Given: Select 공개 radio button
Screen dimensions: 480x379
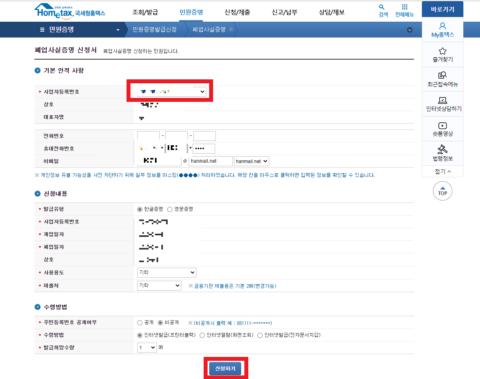Looking at the screenshot, I should [140, 323].
